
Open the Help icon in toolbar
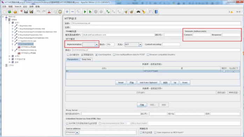[156, 12]
